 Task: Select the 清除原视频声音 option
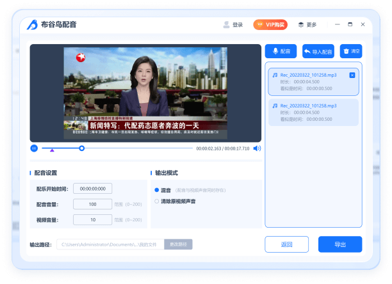point(157,201)
